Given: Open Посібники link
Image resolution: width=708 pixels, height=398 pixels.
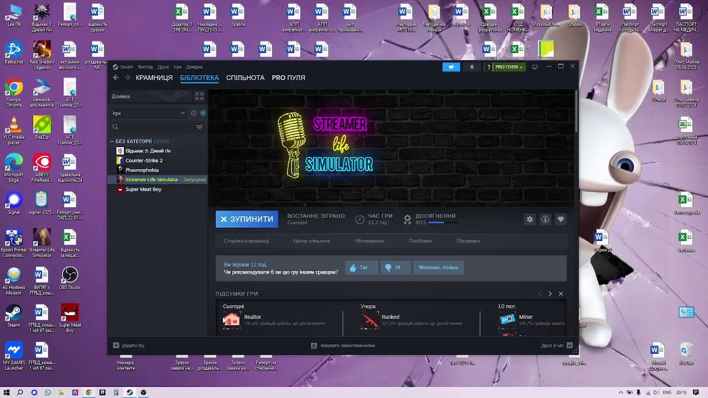Looking at the screenshot, I should pos(420,241).
